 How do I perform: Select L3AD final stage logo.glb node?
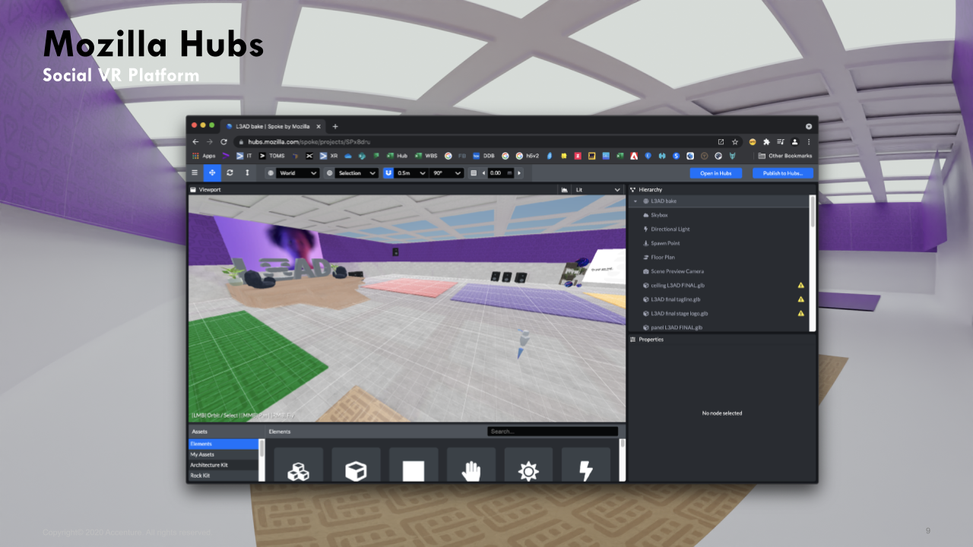(719, 313)
